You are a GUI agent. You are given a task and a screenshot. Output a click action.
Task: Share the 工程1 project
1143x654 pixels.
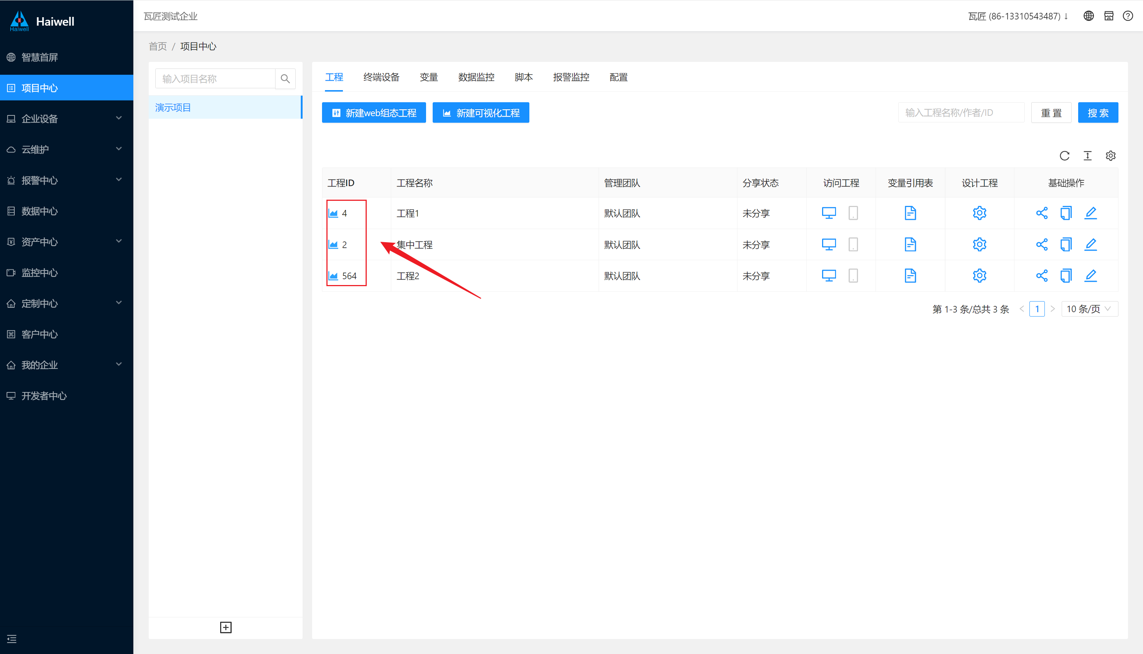tap(1042, 213)
